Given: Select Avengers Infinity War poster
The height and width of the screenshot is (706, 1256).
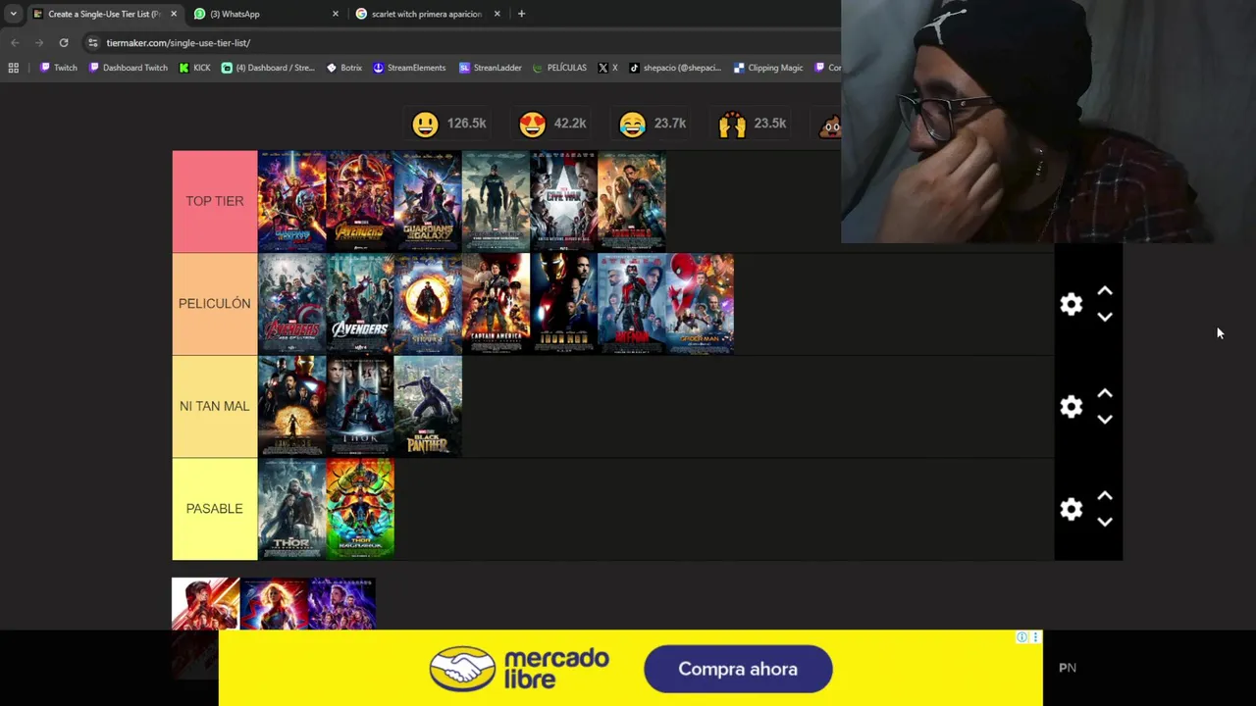Looking at the screenshot, I should point(360,201).
